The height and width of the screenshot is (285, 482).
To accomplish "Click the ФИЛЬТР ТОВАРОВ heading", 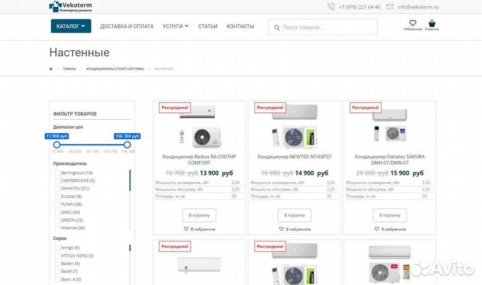I will point(75,114).
